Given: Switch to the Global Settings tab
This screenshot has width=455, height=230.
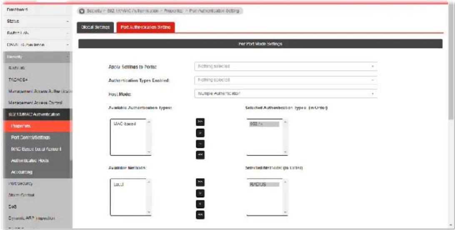Looking at the screenshot, I should 95,27.
